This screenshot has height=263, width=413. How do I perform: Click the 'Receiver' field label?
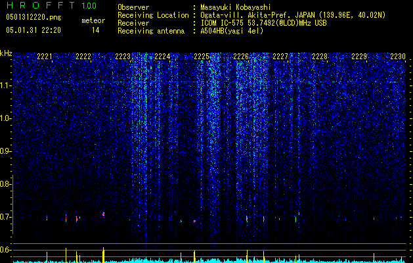click(133, 23)
